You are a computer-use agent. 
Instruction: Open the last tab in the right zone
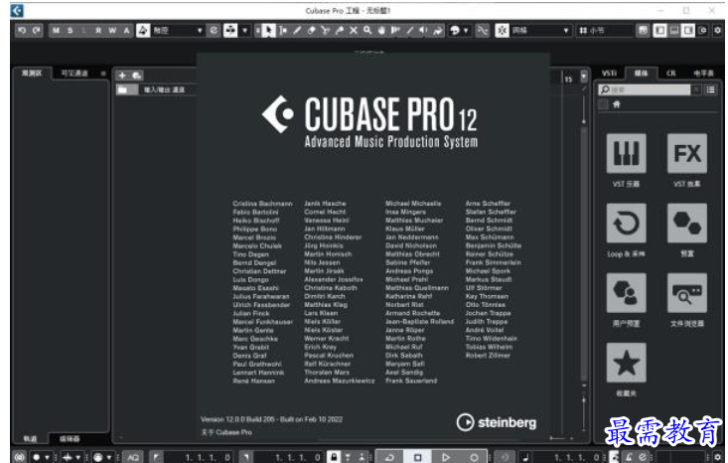(x=703, y=74)
